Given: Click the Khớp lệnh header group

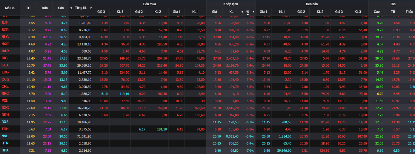Looking at the screenshot, I should [231, 4].
